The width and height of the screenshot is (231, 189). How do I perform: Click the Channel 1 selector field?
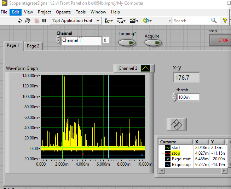(81, 40)
